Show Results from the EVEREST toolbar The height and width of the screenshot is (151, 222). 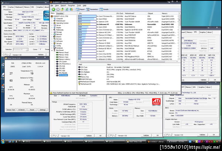104,9
